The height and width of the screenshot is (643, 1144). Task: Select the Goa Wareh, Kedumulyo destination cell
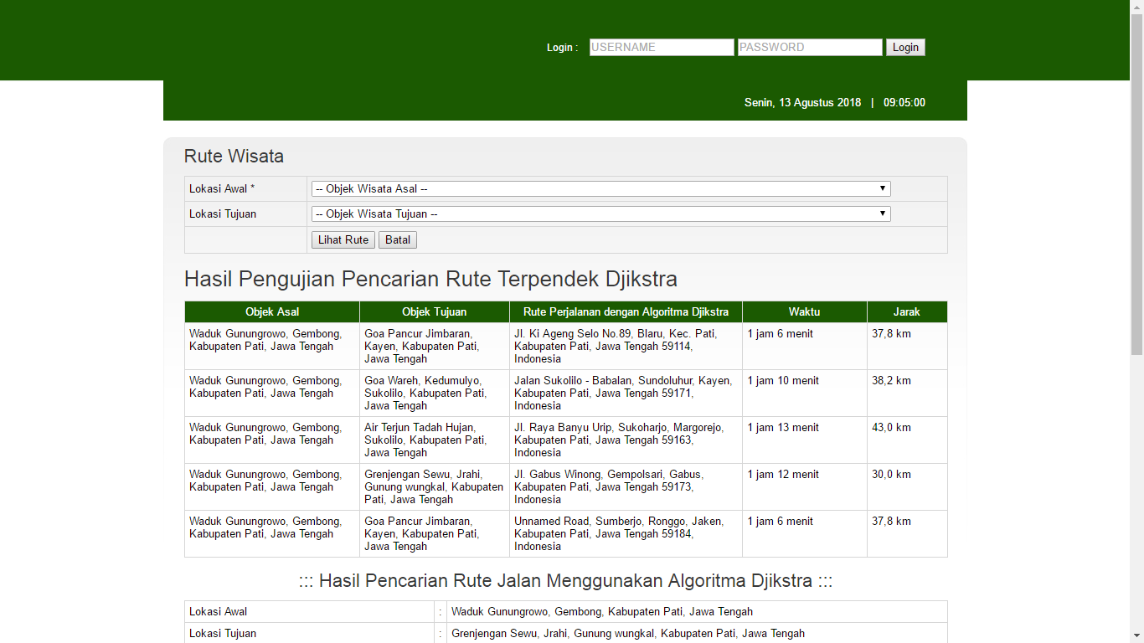click(434, 393)
